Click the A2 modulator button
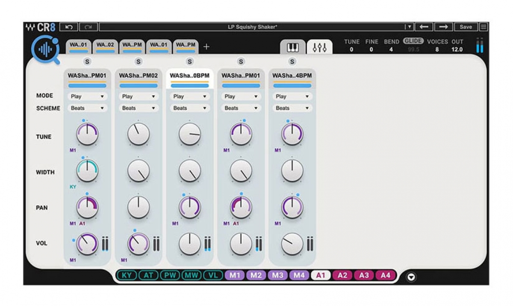Screen dimensions: 513x306 pyautogui.click(x=342, y=275)
